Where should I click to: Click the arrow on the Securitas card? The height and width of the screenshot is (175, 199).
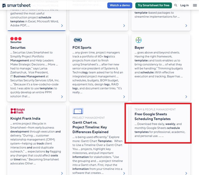coord(62,97)
